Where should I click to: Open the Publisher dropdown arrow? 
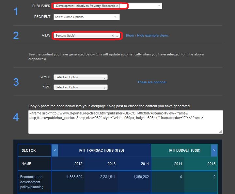point(159,6)
